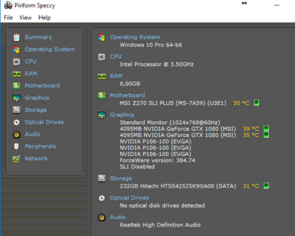This screenshot has width=295, height=236.
Task: Select Storage in the sidebar
Action: pyautogui.click(x=36, y=110)
